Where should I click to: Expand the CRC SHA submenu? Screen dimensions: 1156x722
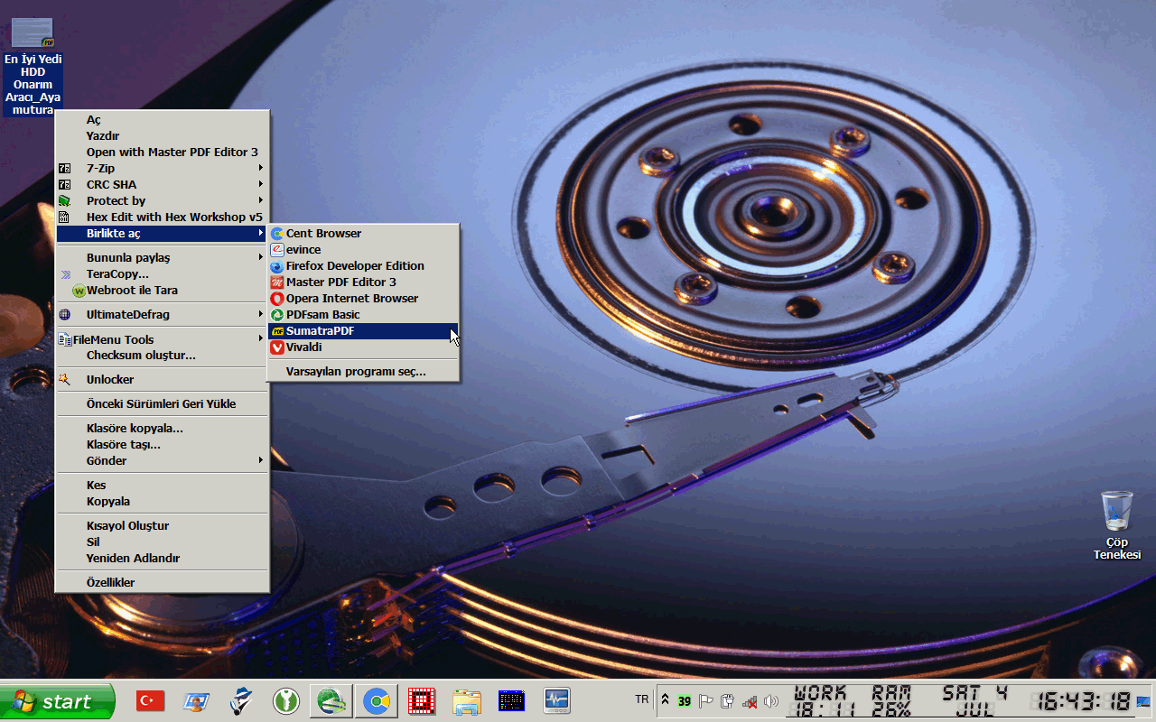(163, 184)
